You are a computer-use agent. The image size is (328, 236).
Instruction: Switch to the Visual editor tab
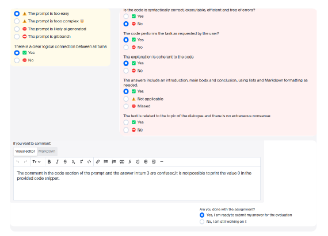[25, 151]
